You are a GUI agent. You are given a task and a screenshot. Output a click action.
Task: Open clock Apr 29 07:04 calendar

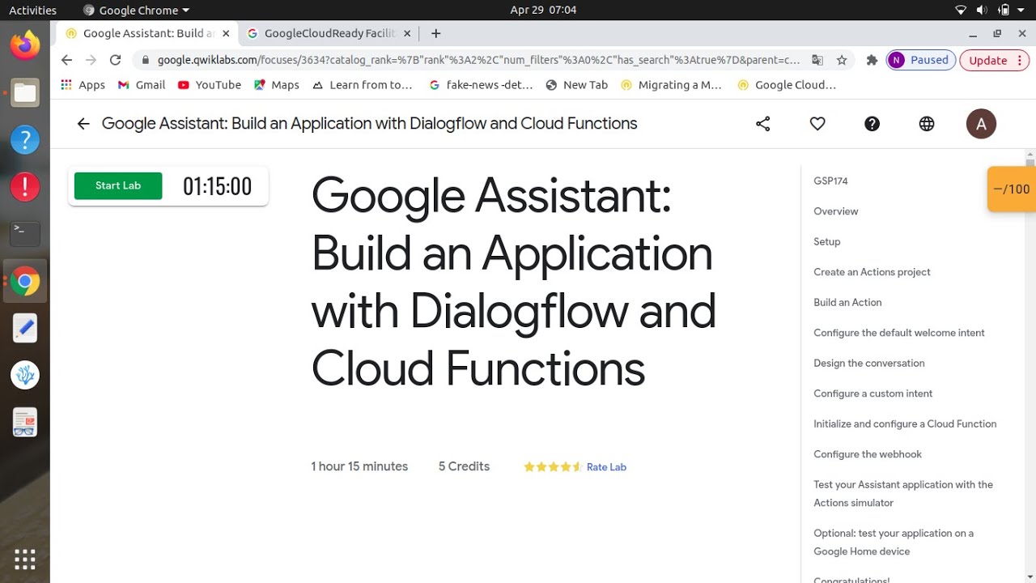pos(543,11)
